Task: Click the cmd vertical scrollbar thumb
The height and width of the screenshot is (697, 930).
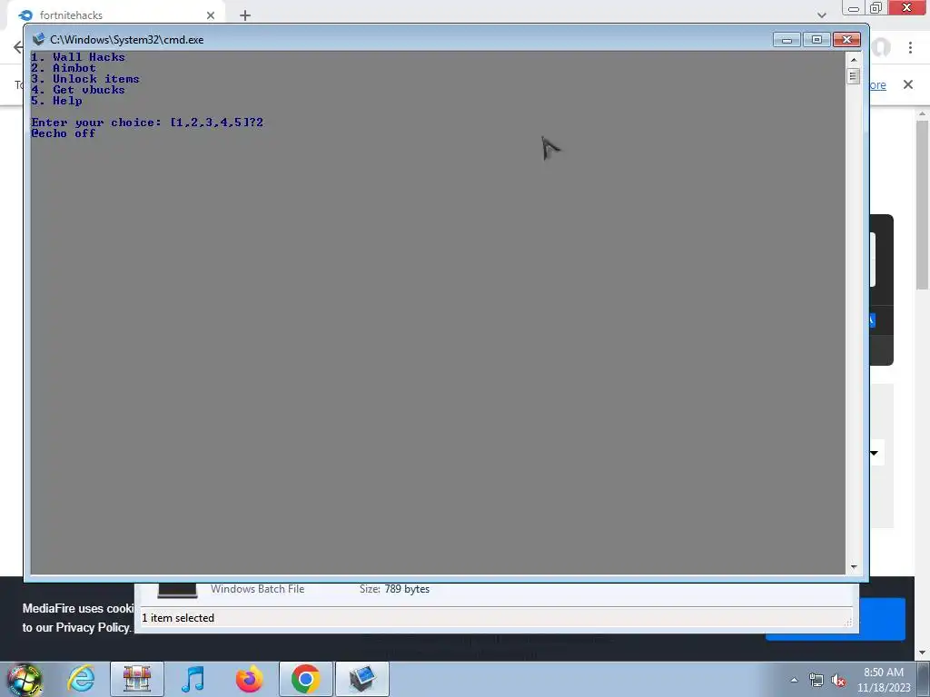Action: (854, 76)
